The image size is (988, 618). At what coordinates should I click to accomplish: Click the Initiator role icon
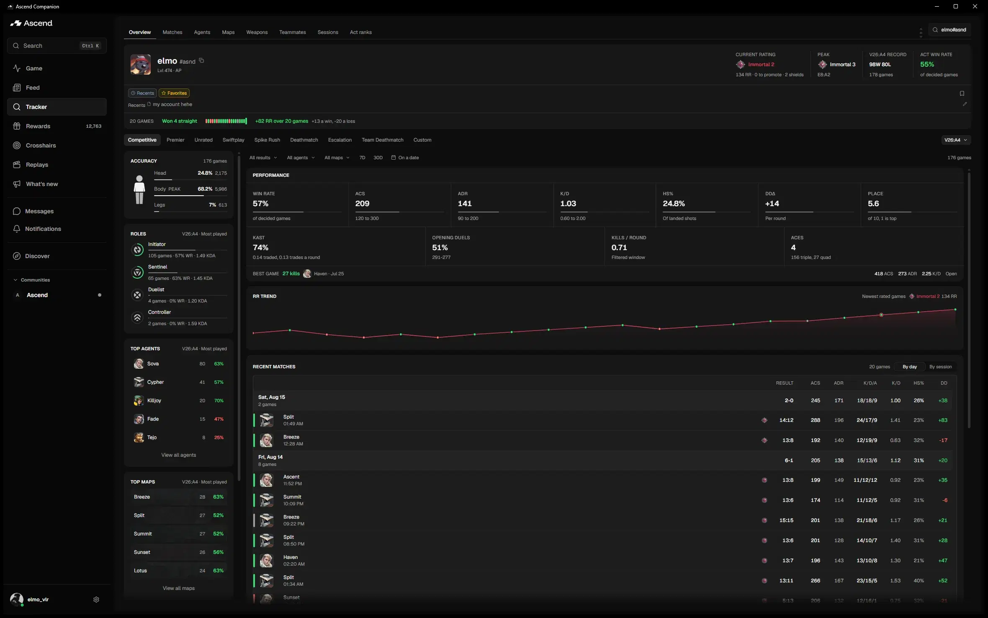137,250
